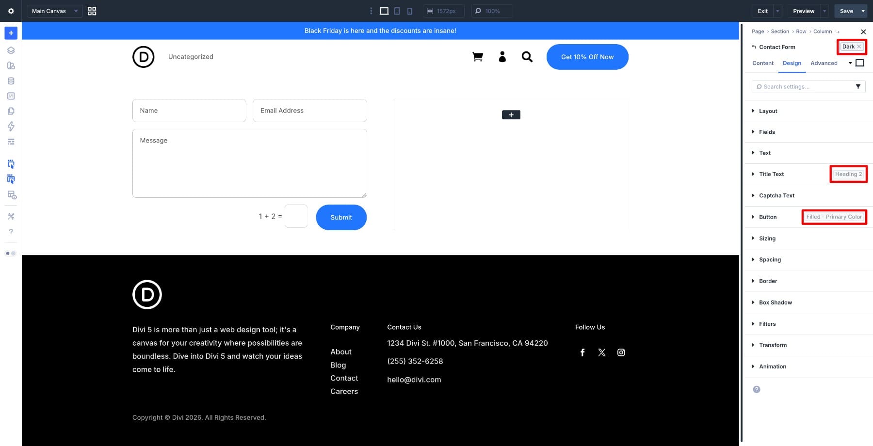873x446 pixels.
Task: Click the magnifier search icon in header
Action: point(527,57)
